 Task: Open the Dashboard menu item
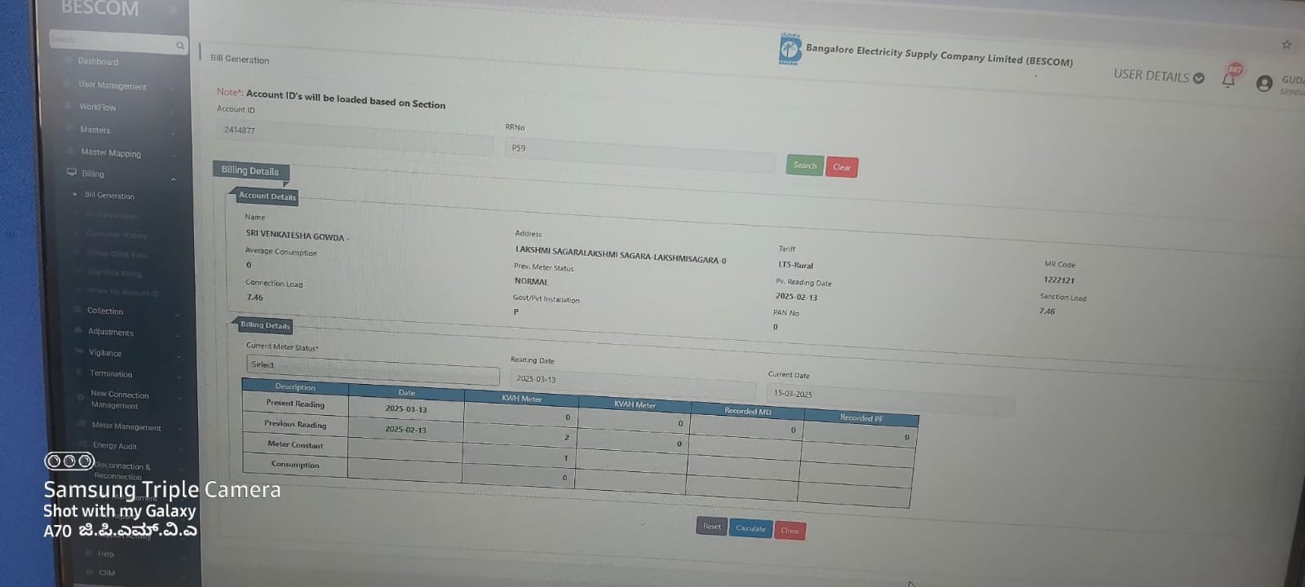pyautogui.click(x=98, y=62)
